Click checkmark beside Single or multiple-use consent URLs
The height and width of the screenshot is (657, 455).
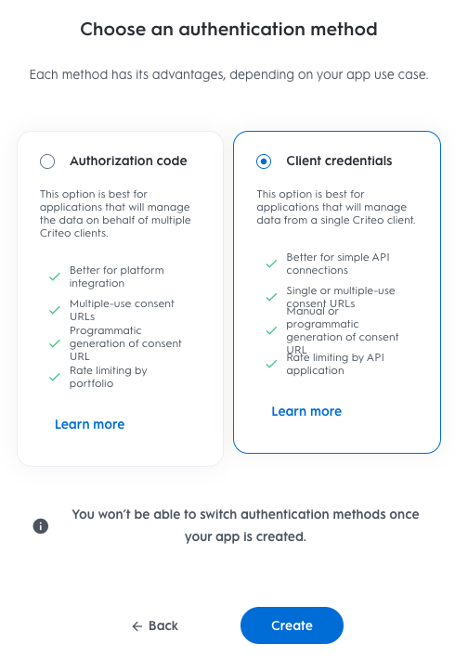[x=271, y=297]
